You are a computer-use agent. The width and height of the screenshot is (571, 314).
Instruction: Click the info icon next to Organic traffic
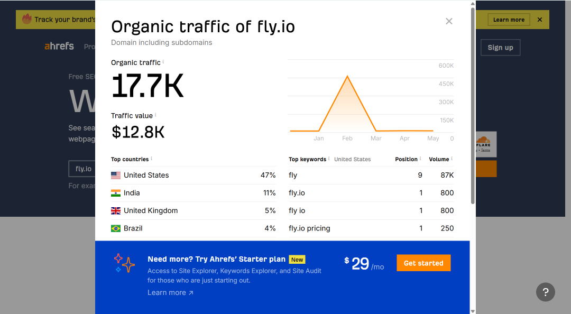click(x=163, y=61)
